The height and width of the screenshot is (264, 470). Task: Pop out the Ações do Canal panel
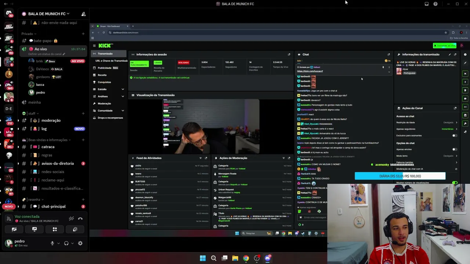pyautogui.click(x=455, y=108)
